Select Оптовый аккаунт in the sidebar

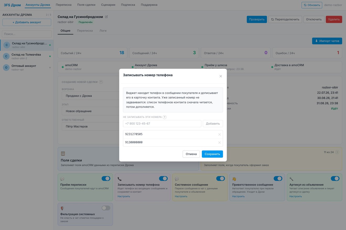[27, 67]
